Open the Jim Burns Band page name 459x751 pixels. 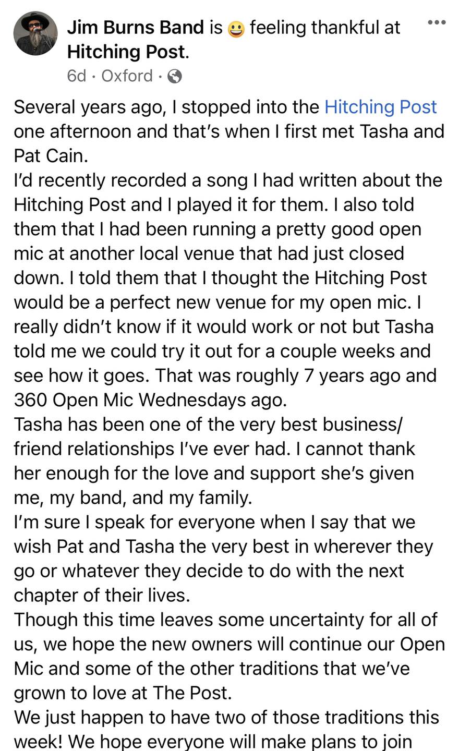pos(136,28)
